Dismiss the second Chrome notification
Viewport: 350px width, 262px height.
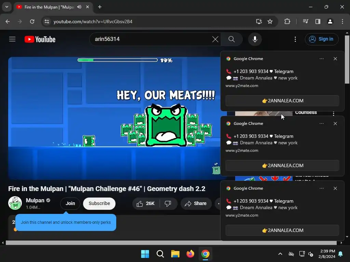(x=335, y=123)
